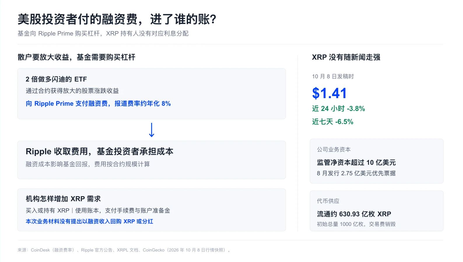
Task: Click the blue text about 年化 8% financing fee
Action: tap(98, 104)
